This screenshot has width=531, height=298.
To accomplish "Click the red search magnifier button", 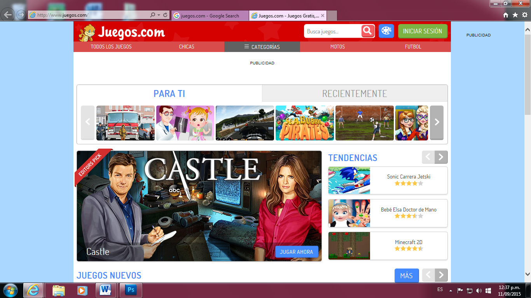I will tap(368, 31).
